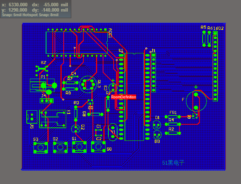Click the R1 resistor designator
Image resolution: width=241 pixels, height=184 pixels.
click(108, 93)
